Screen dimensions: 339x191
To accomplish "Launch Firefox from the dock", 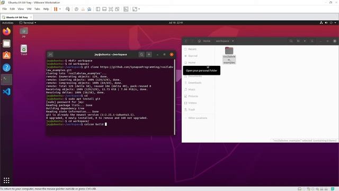I will pyautogui.click(x=6, y=31).
